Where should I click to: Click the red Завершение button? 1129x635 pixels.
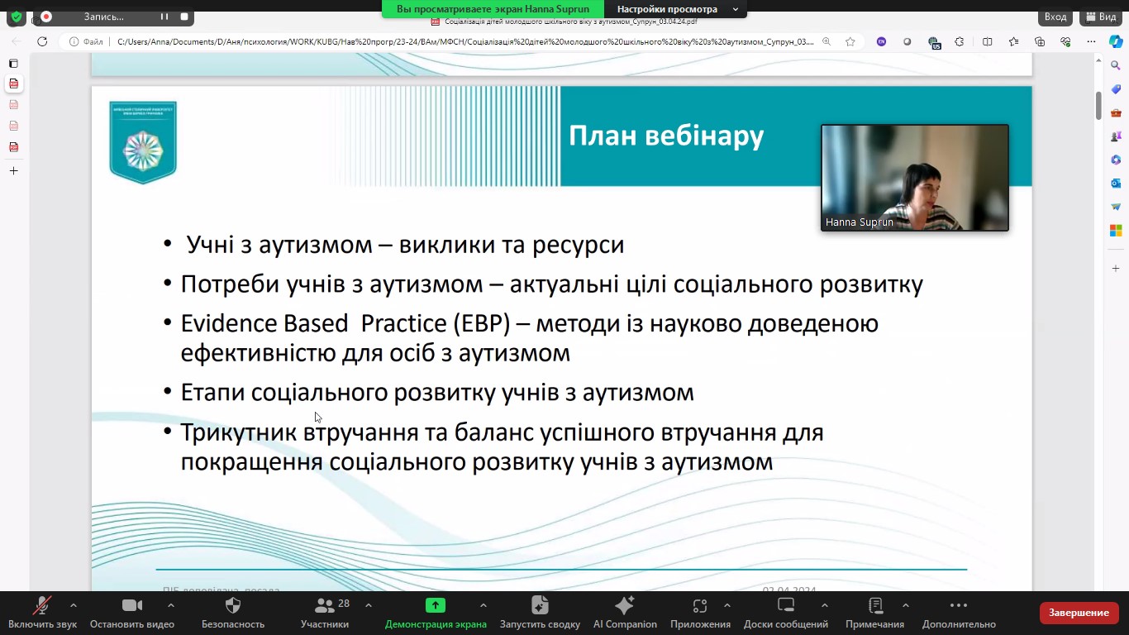[x=1079, y=613]
